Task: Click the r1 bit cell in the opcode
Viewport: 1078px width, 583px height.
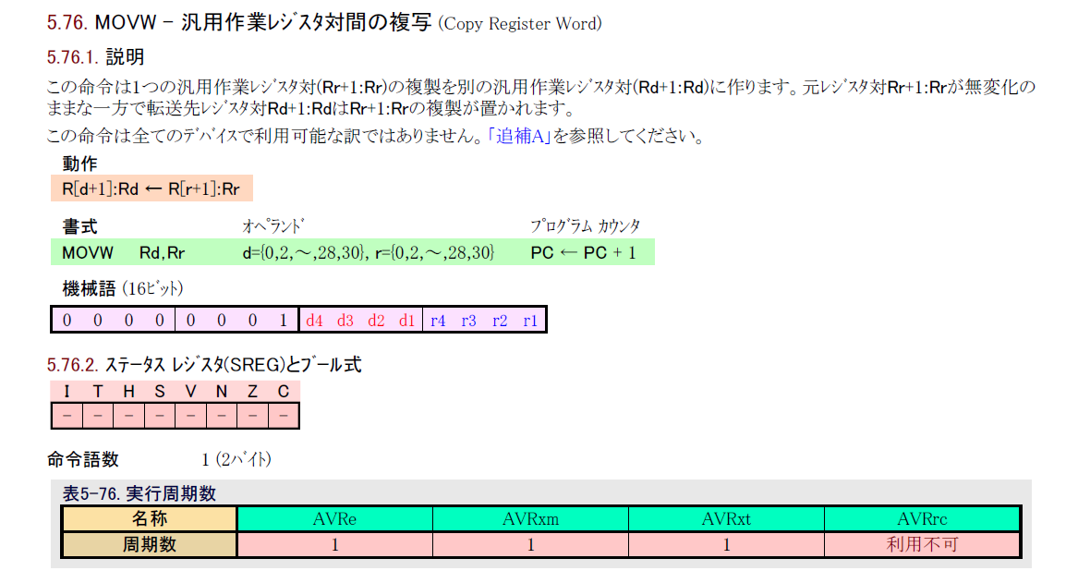Action: click(530, 321)
